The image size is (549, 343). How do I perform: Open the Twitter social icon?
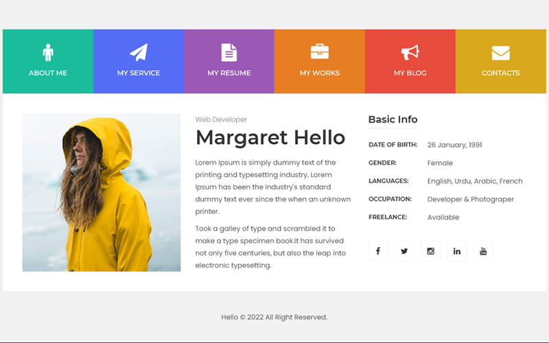tap(404, 251)
